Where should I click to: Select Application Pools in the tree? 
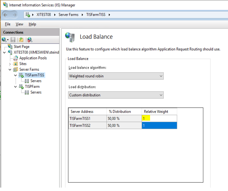33,58
